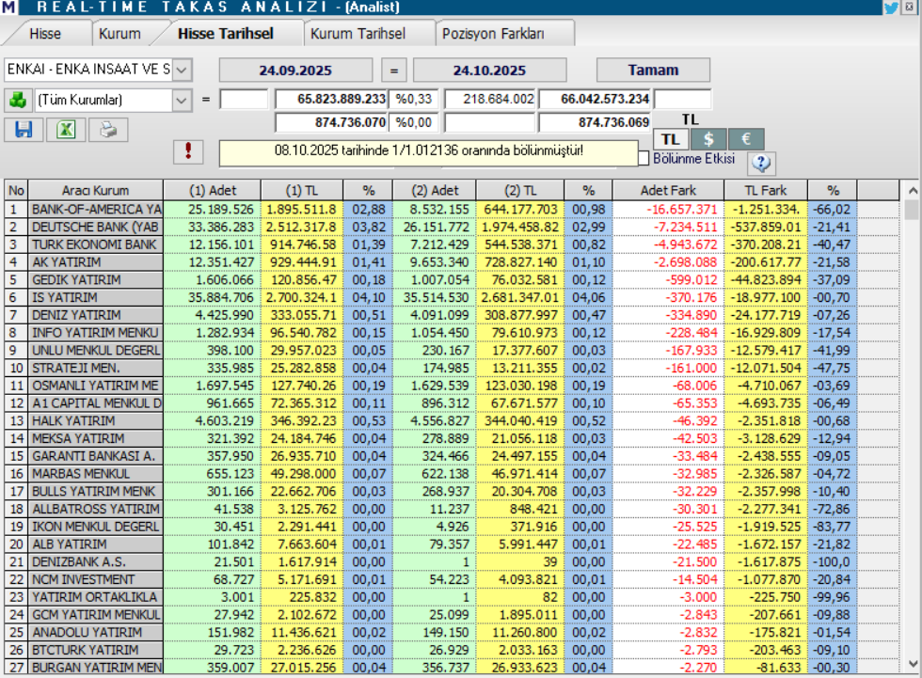Select TL currency toggle
The image size is (922, 678).
671,139
